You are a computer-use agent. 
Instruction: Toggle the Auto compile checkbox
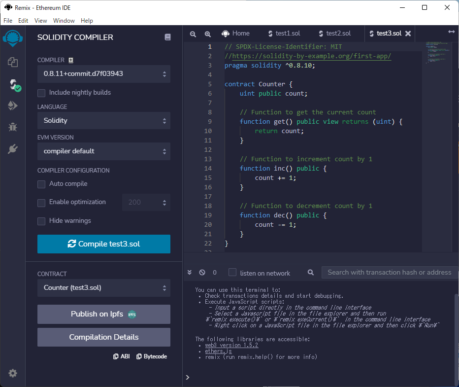point(41,184)
